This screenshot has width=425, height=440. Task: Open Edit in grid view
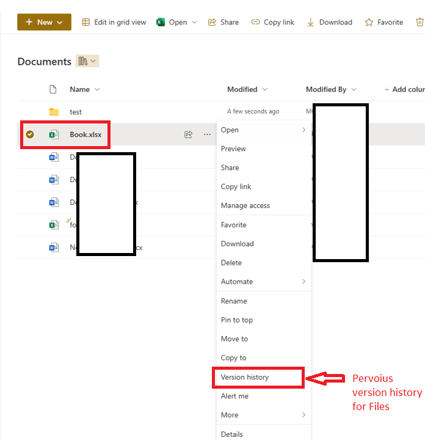coord(114,22)
